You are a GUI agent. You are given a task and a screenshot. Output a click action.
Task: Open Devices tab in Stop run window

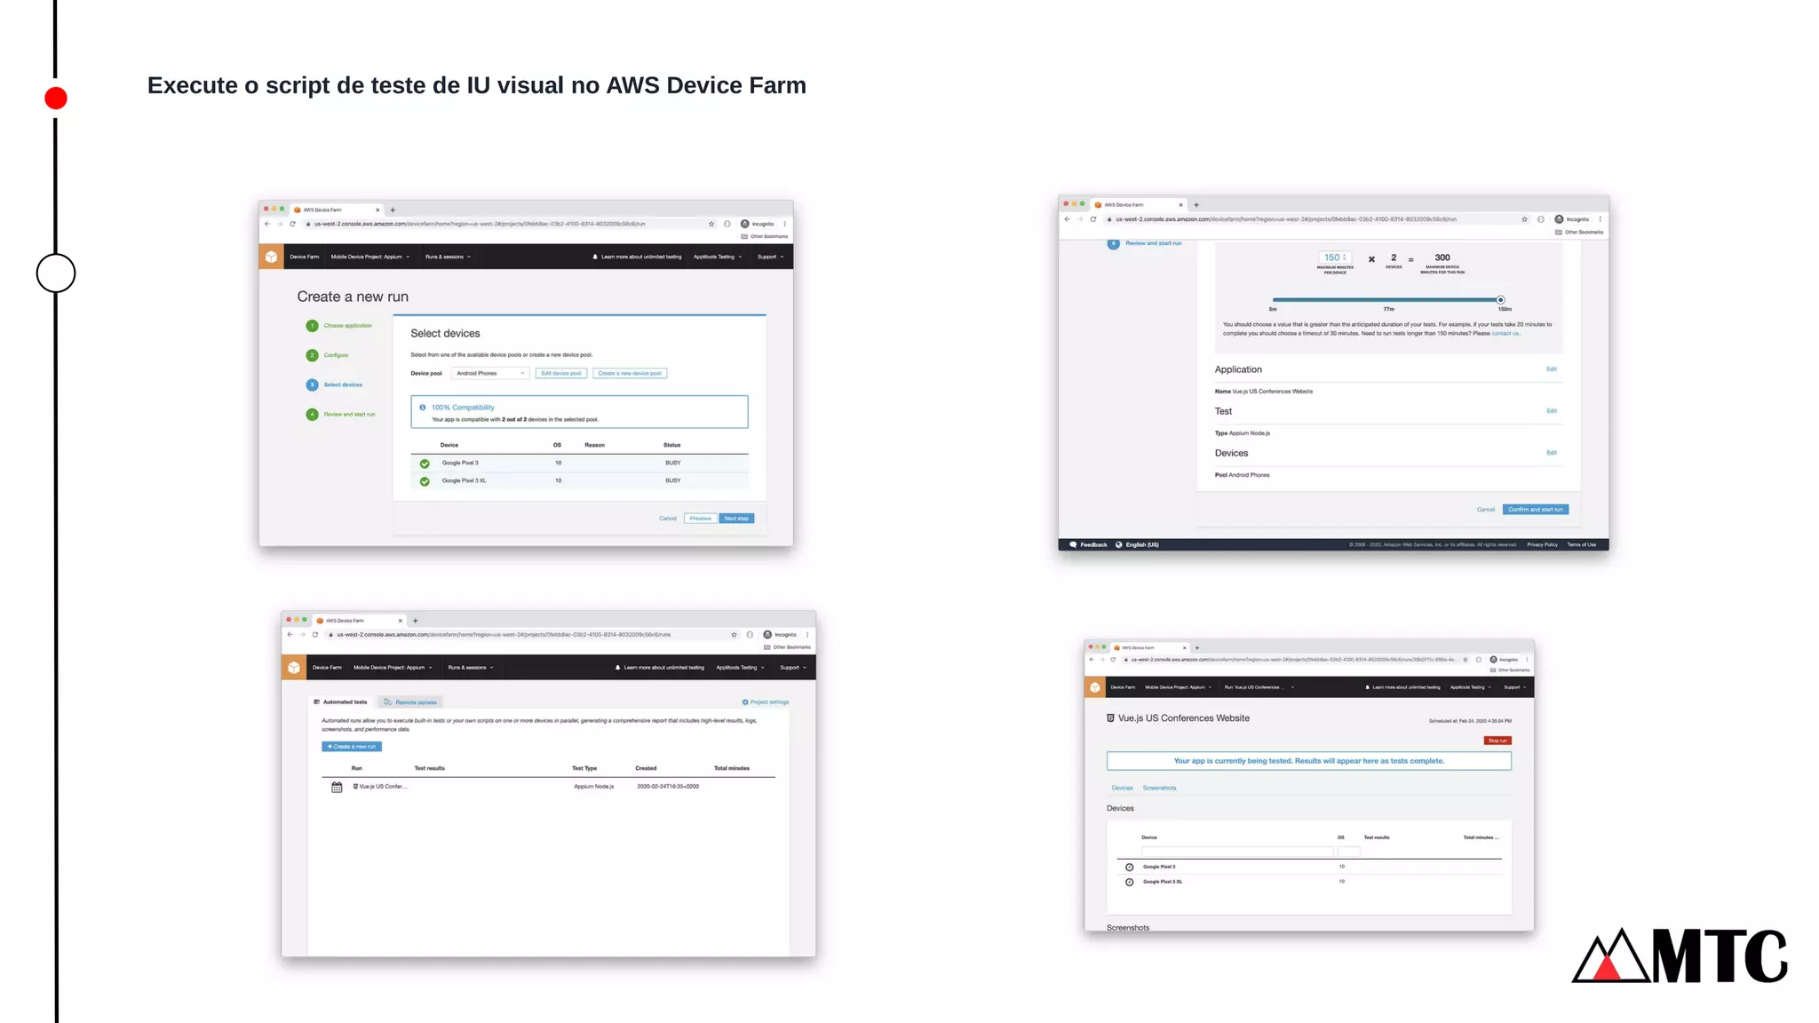[1123, 788]
